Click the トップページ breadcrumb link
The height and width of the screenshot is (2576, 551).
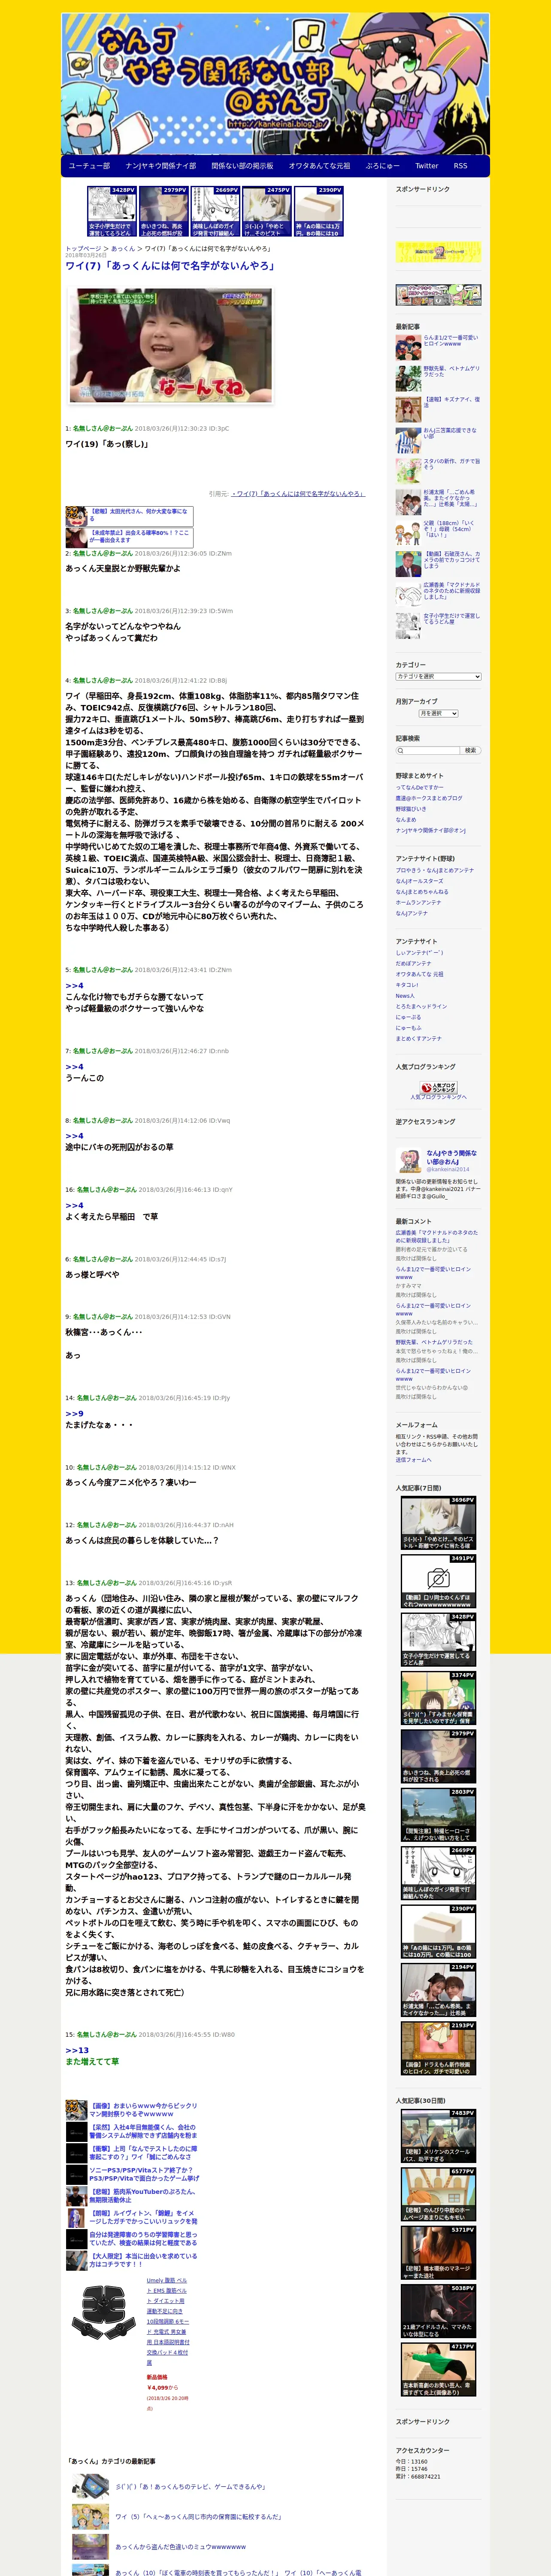[83, 249]
